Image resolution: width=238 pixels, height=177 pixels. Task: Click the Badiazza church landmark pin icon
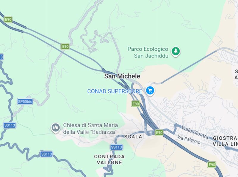click(56, 128)
